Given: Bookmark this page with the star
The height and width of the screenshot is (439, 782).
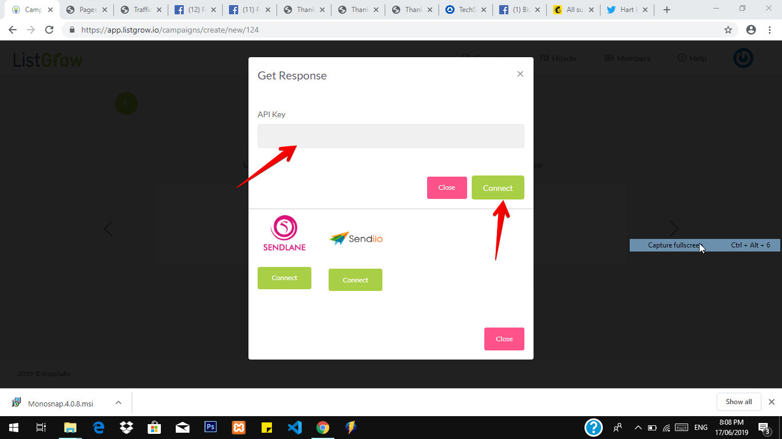Looking at the screenshot, I should pyautogui.click(x=728, y=30).
